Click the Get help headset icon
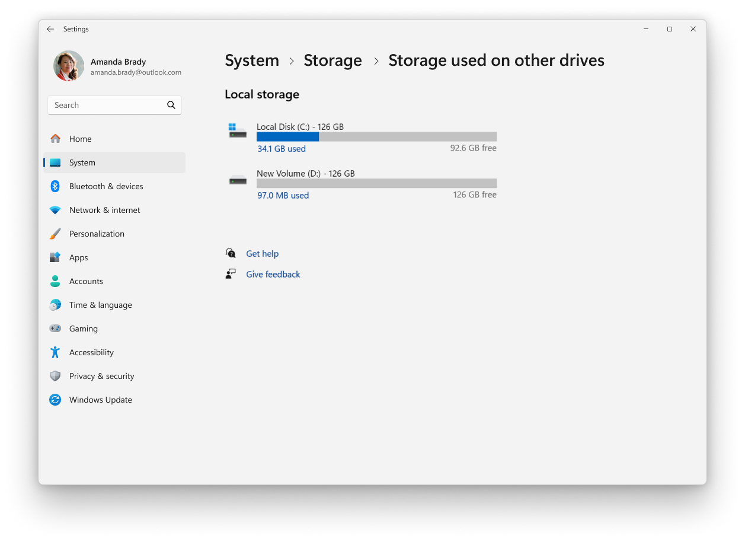This screenshot has height=542, width=745. coord(231,253)
